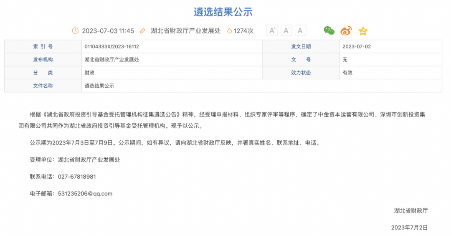Click the flame icon beside view count
Viewport: 451px width, 236px height.
click(229, 31)
